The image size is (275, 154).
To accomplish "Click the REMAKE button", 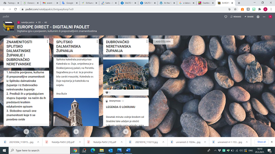I will pyautogui.click(x=235, y=17).
